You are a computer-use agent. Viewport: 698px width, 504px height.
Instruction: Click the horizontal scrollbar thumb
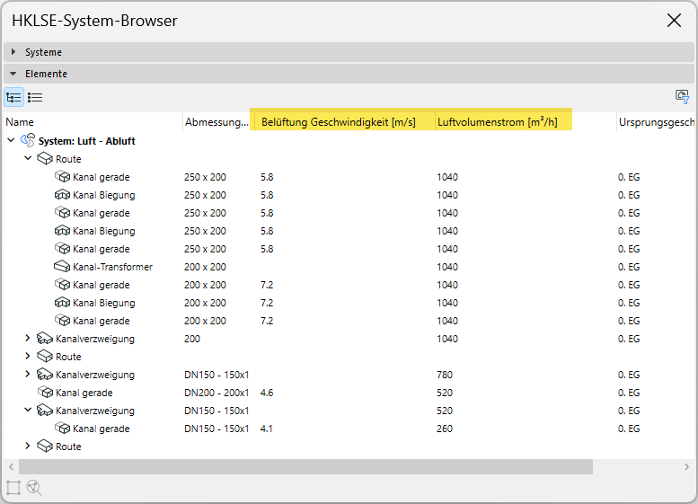[305, 466]
